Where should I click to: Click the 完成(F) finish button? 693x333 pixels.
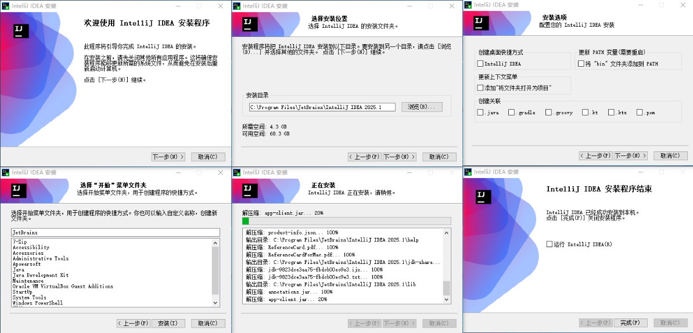pos(631,323)
